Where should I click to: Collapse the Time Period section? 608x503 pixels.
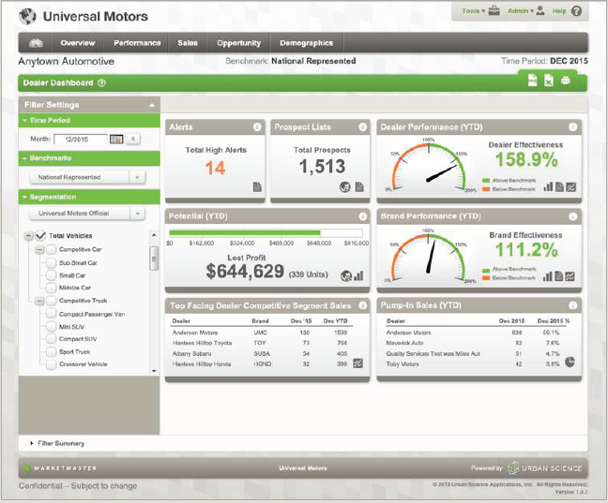tap(24, 121)
